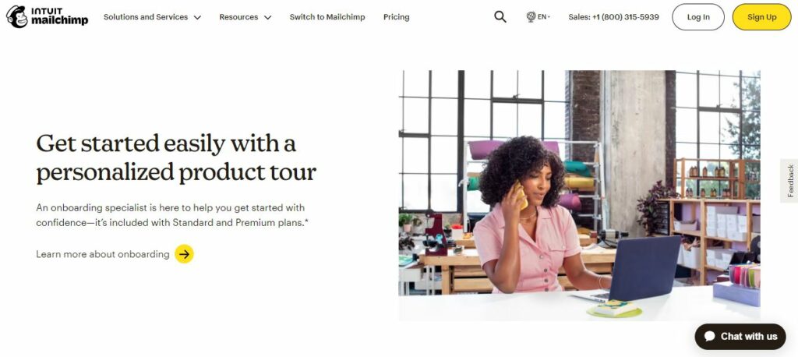The image size is (798, 357).
Task: Click the personalized product tour headline
Action: coord(176,157)
